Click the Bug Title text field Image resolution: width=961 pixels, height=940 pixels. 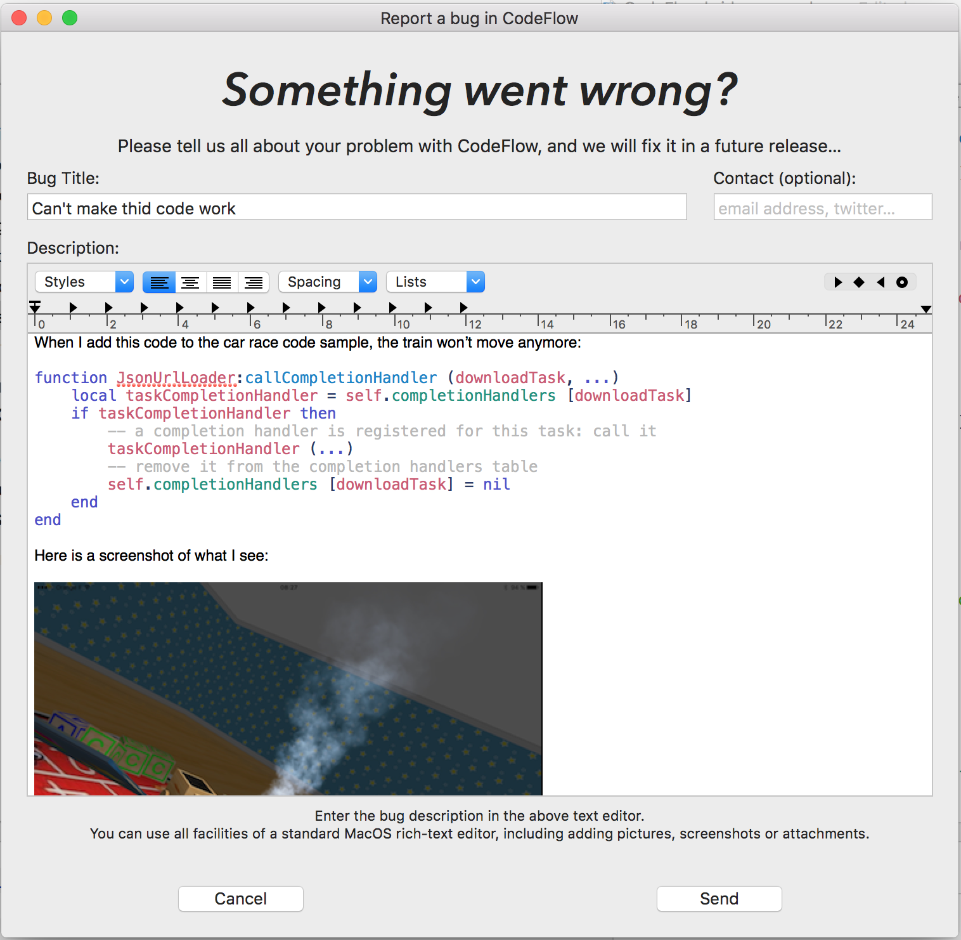[357, 207]
